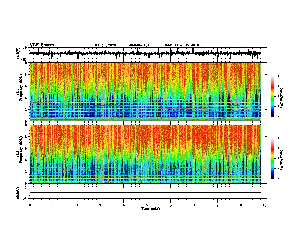
Task: Click the ch.1 color scale log(PSD) unit label
Action: [x=282, y=98]
